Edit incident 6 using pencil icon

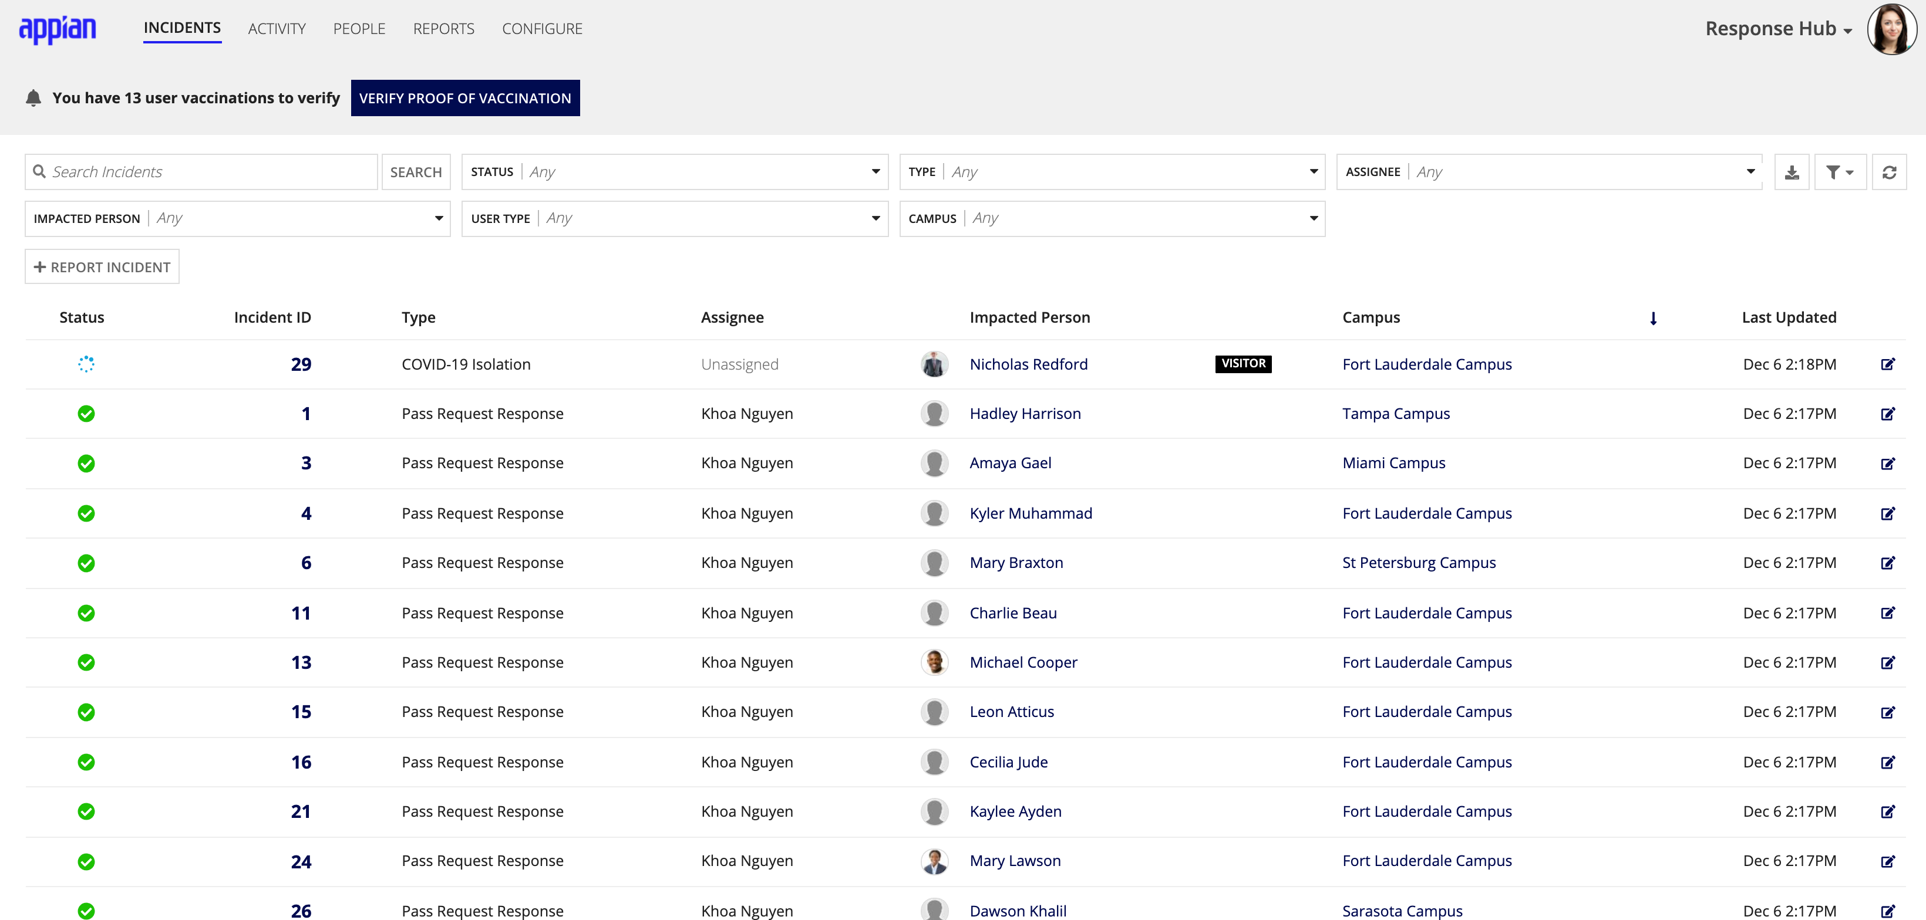[x=1888, y=563]
